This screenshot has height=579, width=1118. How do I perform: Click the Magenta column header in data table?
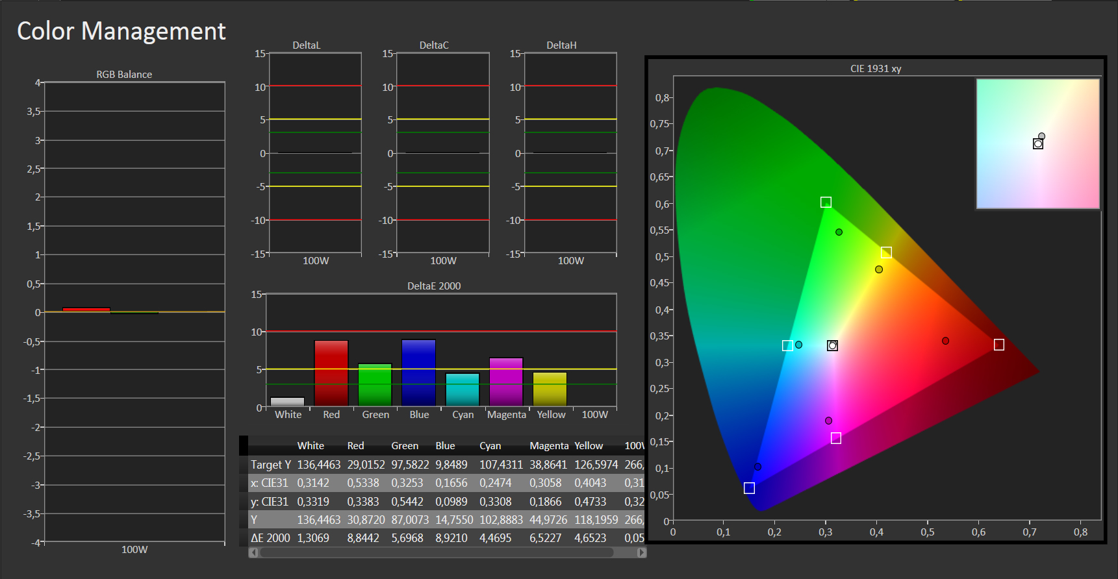coord(549,446)
